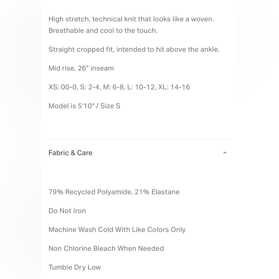This screenshot has width=279, height=279.
Task: Click the word inseam in fit details
Action: [x=102, y=68]
